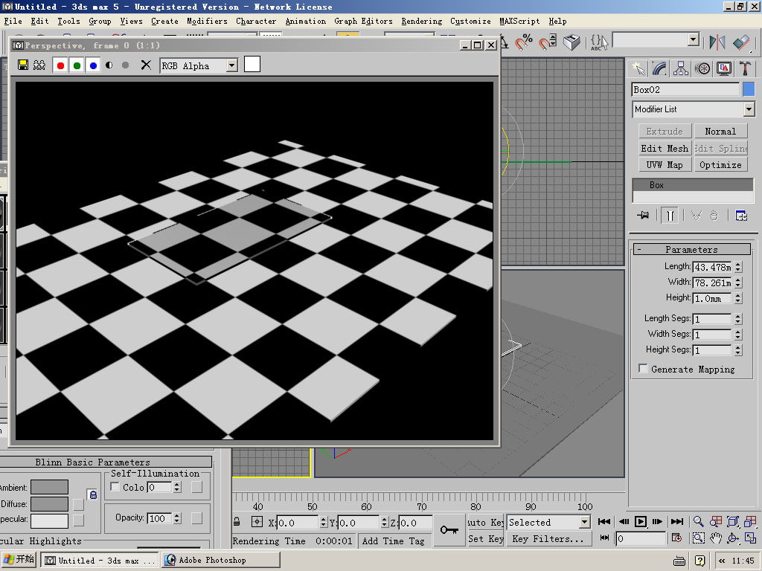Open the Rendering menu
762x571 pixels.
pos(421,22)
